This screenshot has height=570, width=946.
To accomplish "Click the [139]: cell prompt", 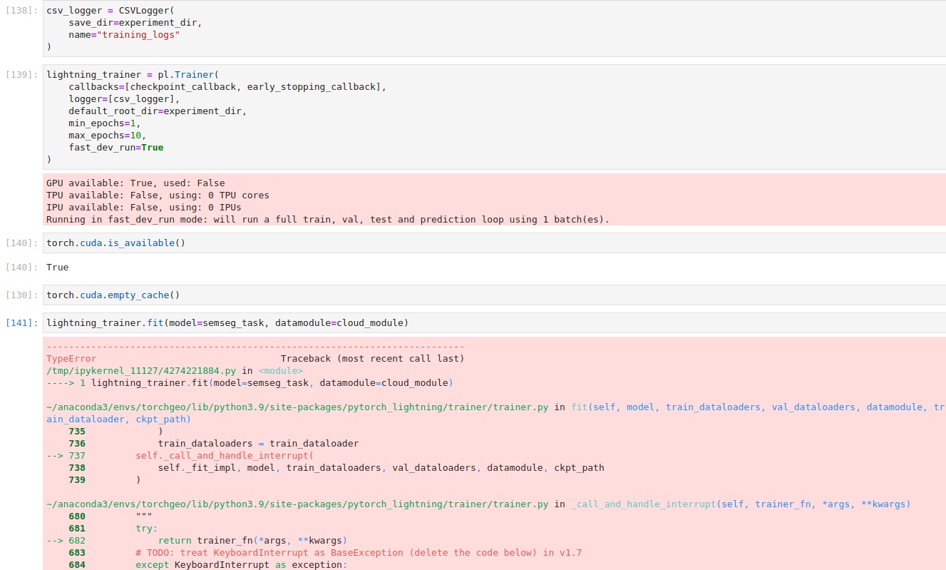I will click(22, 75).
